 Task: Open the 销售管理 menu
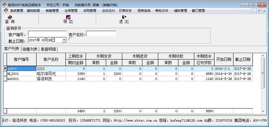(52, 11)
